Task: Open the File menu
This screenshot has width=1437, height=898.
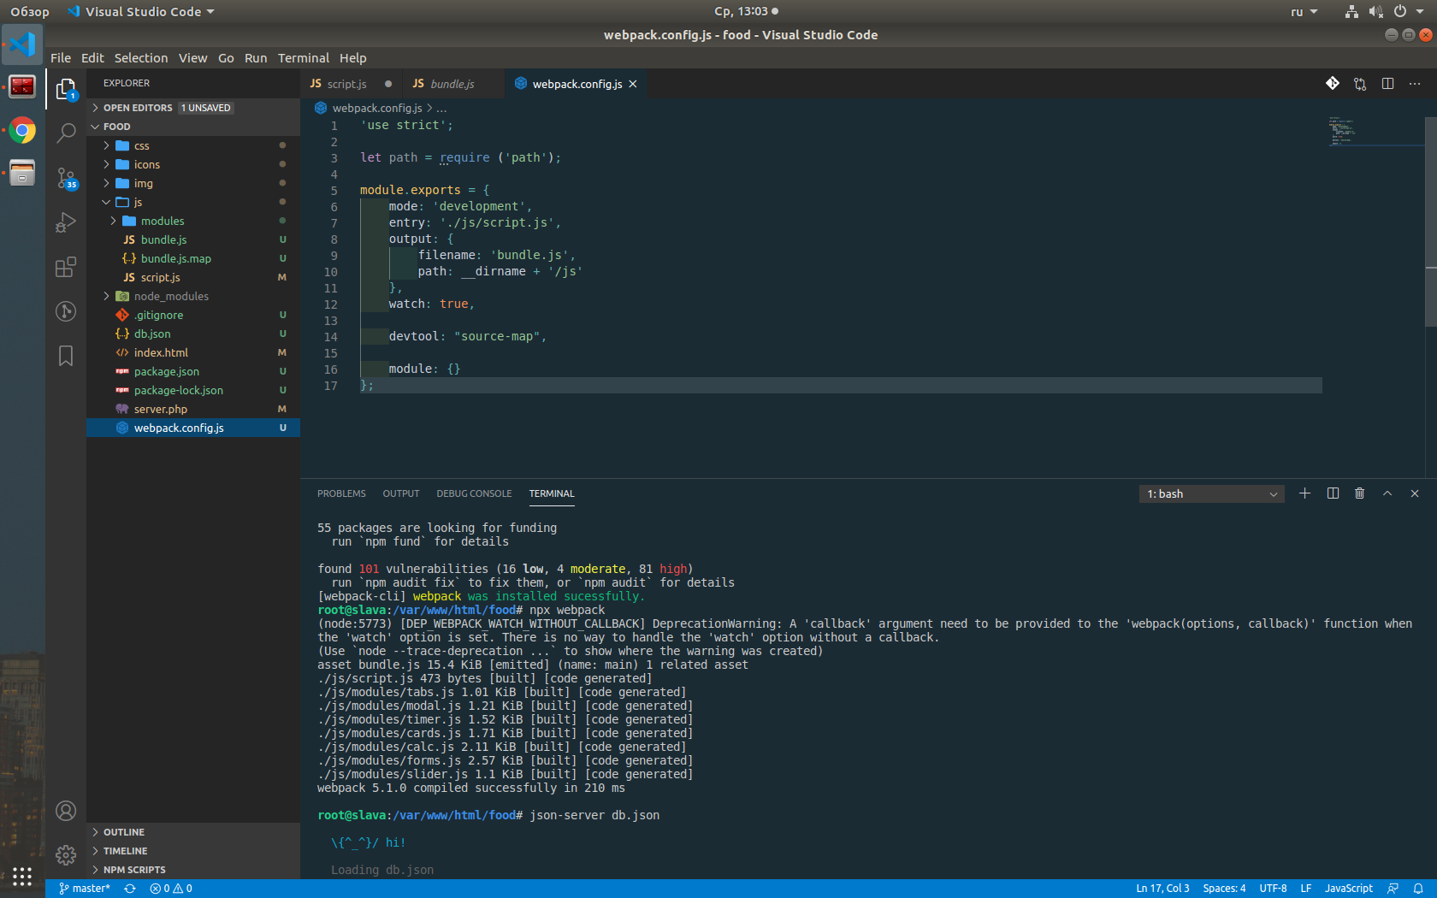Action: 61,58
